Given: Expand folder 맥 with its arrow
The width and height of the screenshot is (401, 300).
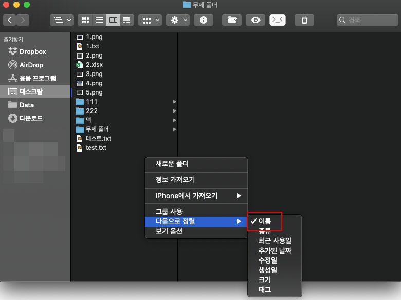Looking at the screenshot, I should [175, 120].
